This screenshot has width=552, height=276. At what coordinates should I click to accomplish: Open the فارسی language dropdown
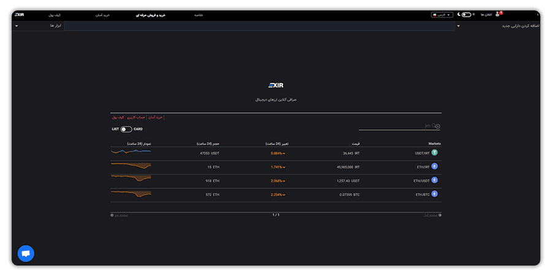pyautogui.click(x=442, y=15)
